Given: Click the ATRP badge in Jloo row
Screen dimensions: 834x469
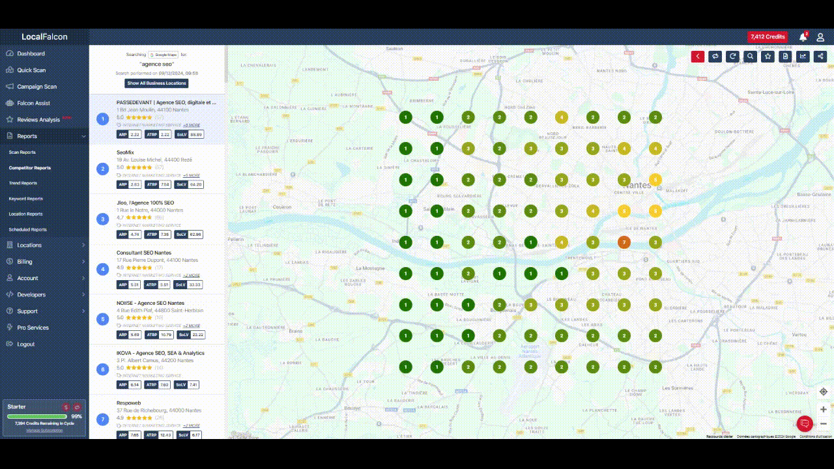Looking at the screenshot, I should pos(158,234).
